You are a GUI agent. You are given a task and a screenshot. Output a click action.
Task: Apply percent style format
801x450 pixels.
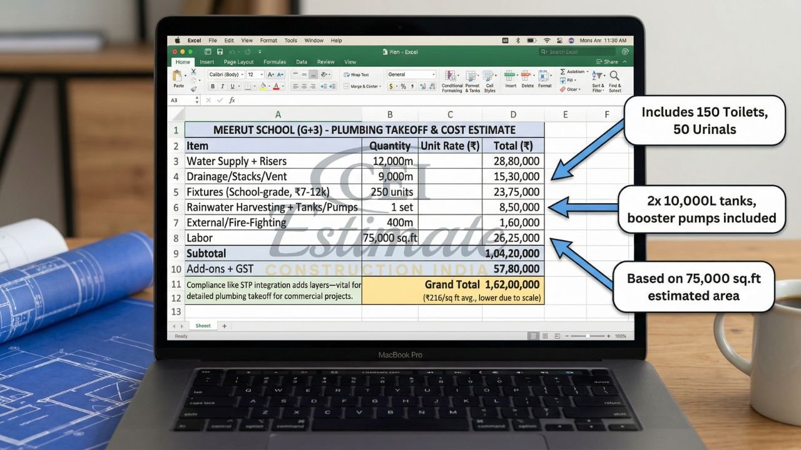403,86
